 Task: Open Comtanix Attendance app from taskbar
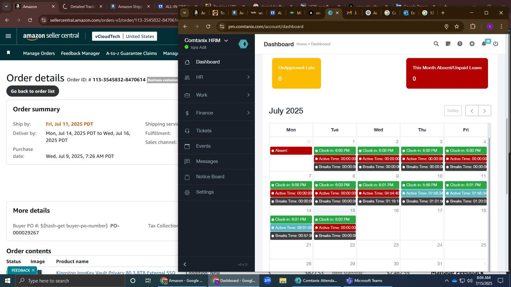(316, 281)
